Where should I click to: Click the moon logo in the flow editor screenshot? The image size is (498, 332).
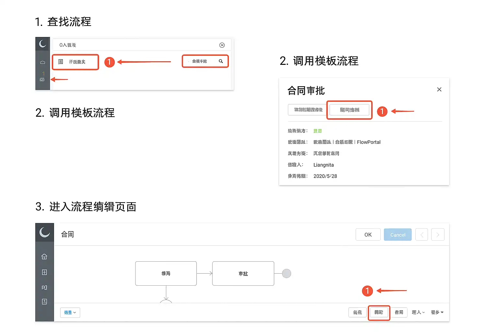[x=44, y=232]
